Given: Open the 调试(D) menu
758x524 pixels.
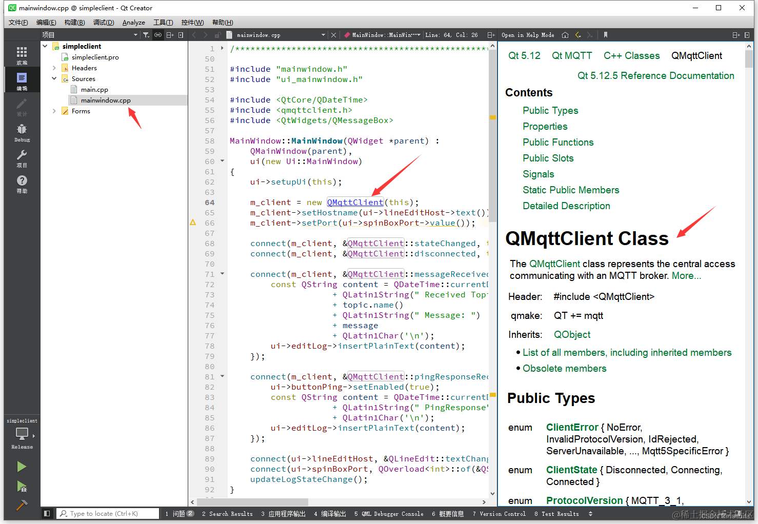Looking at the screenshot, I should click(x=104, y=22).
